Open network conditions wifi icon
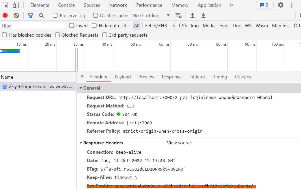The width and height of the screenshot is (301, 189). tap(178, 16)
